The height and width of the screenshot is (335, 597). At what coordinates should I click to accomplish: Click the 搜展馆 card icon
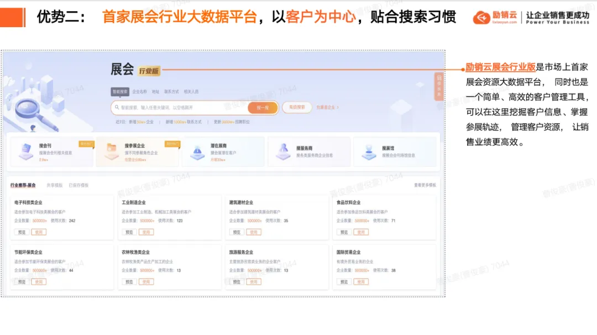click(369, 152)
